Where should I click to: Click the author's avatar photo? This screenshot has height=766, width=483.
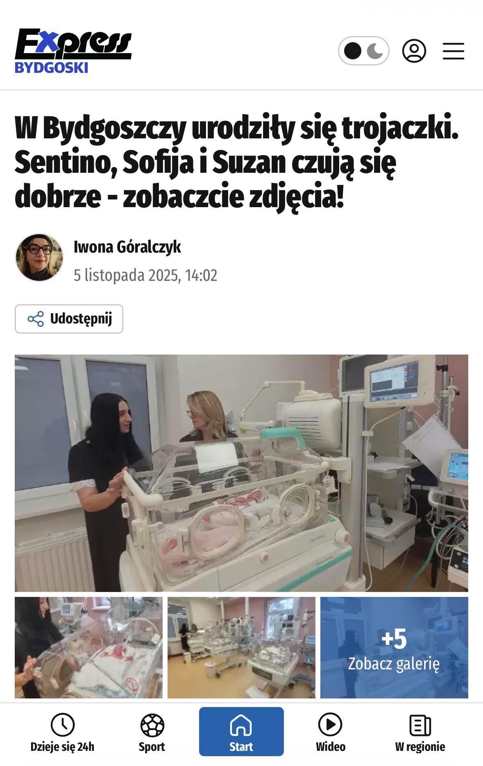pyautogui.click(x=39, y=258)
